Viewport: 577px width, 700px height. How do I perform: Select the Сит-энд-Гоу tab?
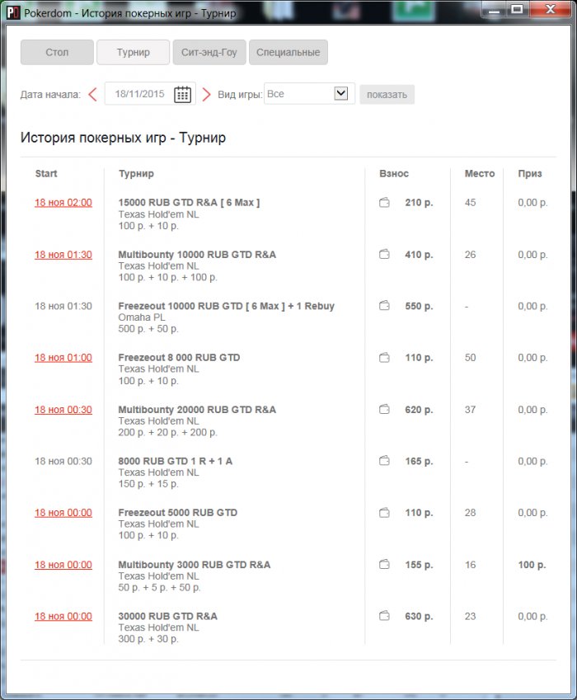pos(209,53)
